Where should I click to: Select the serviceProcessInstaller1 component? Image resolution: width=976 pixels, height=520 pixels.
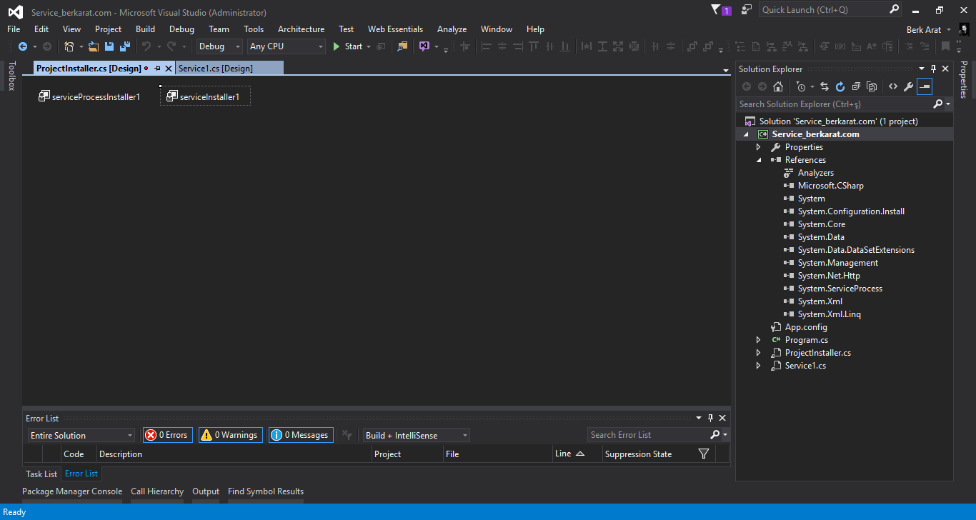pyautogui.click(x=89, y=96)
